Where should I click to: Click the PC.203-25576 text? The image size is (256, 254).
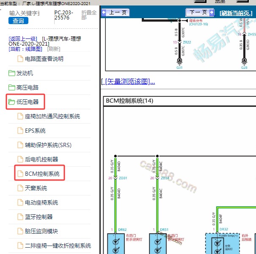click(x=63, y=15)
